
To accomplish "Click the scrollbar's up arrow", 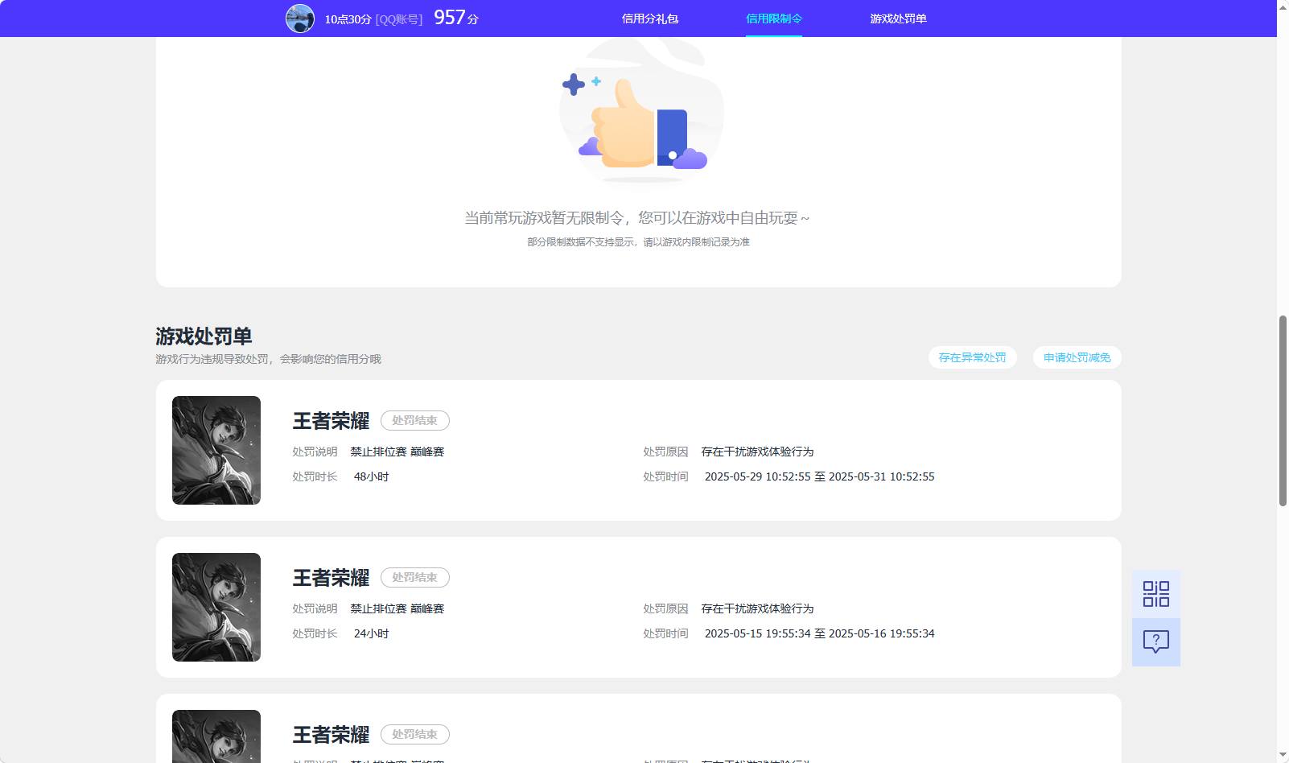I will (1283, 6).
